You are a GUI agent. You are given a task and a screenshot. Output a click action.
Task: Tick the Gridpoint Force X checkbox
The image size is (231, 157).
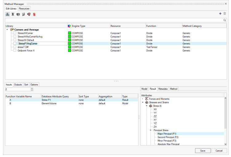pyautogui.click(x=15, y=51)
